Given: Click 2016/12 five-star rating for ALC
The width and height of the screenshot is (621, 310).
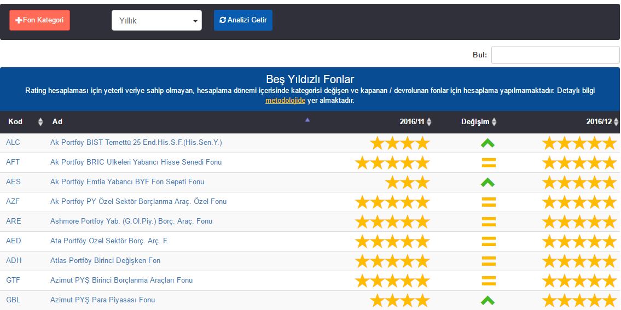Looking at the screenshot, I should tap(579, 143).
